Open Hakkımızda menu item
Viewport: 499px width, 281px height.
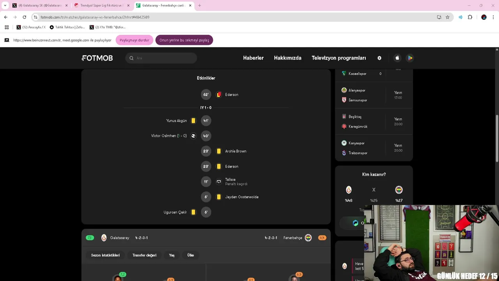[x=288, y=58]
